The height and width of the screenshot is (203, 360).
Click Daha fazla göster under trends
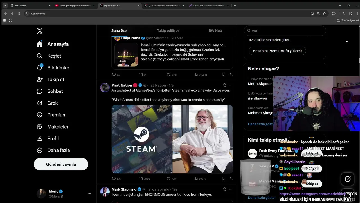click(x=261, y=124)
